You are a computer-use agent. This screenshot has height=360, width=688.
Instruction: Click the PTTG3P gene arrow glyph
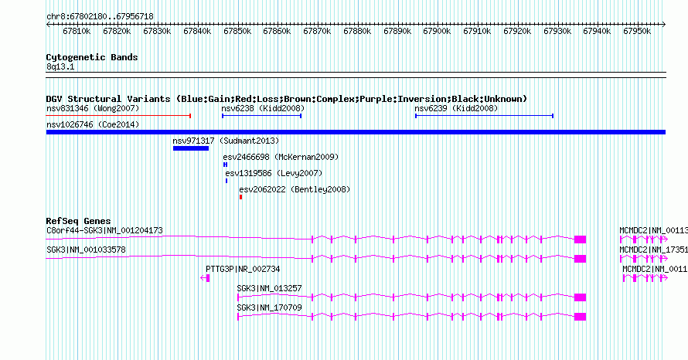[205, 278]
